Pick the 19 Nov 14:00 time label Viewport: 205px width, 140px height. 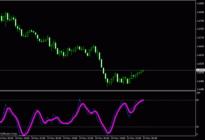pos(70,138)
